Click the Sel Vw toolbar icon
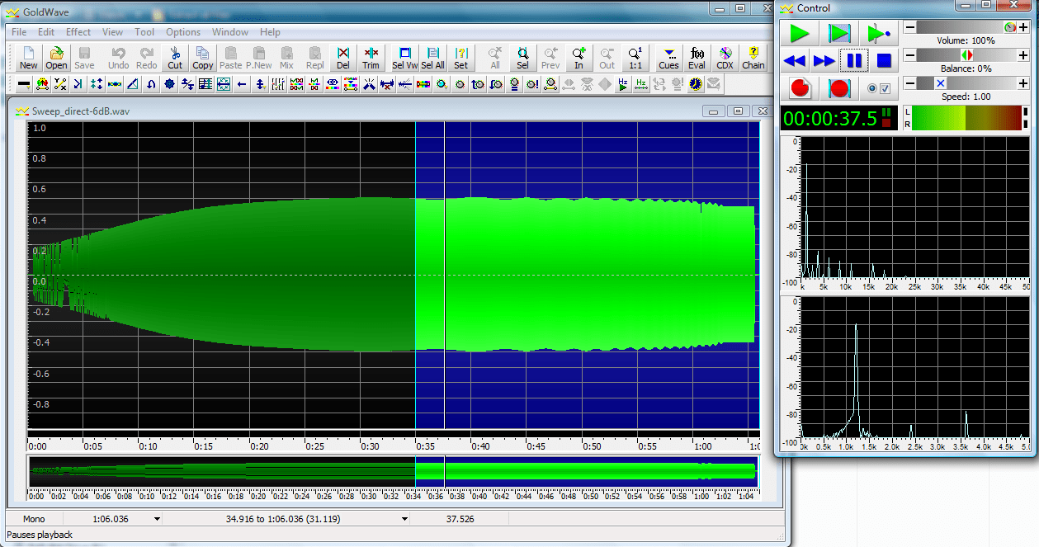1039x547 pixels. coord(404,57)
